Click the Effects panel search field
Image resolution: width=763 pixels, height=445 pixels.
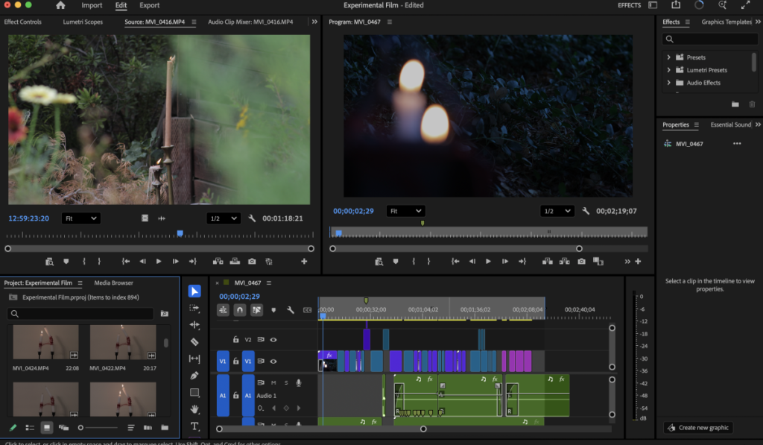pos(710,39)
